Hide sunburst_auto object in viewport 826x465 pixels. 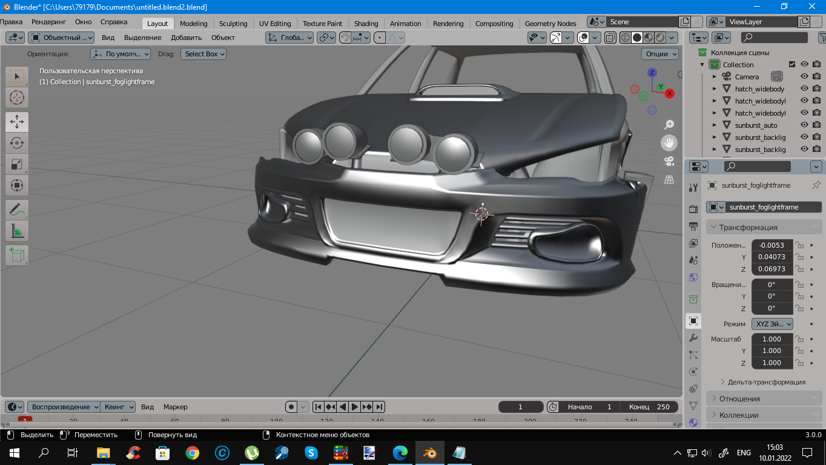tap(804, 125)
